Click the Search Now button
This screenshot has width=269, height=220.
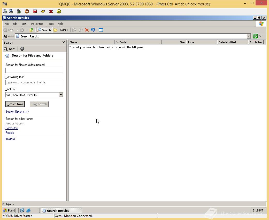[x=15, y=104]
